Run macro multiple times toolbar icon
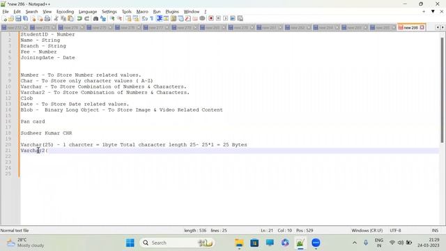 (233, 19)
